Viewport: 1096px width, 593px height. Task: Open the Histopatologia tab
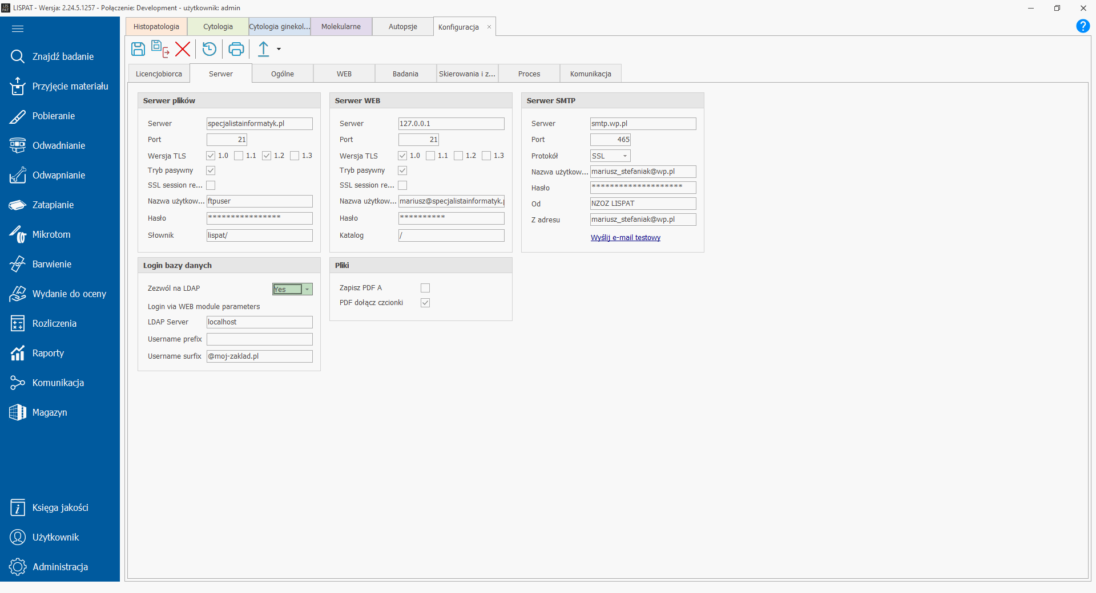point(156,27)
